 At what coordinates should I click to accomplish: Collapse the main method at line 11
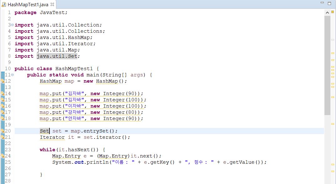click(12, 75)
